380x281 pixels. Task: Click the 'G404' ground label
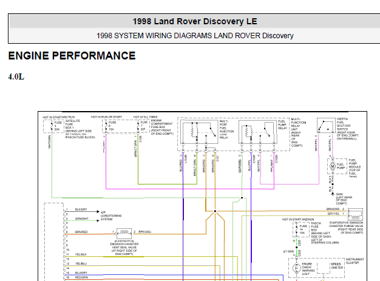[339, 194]
